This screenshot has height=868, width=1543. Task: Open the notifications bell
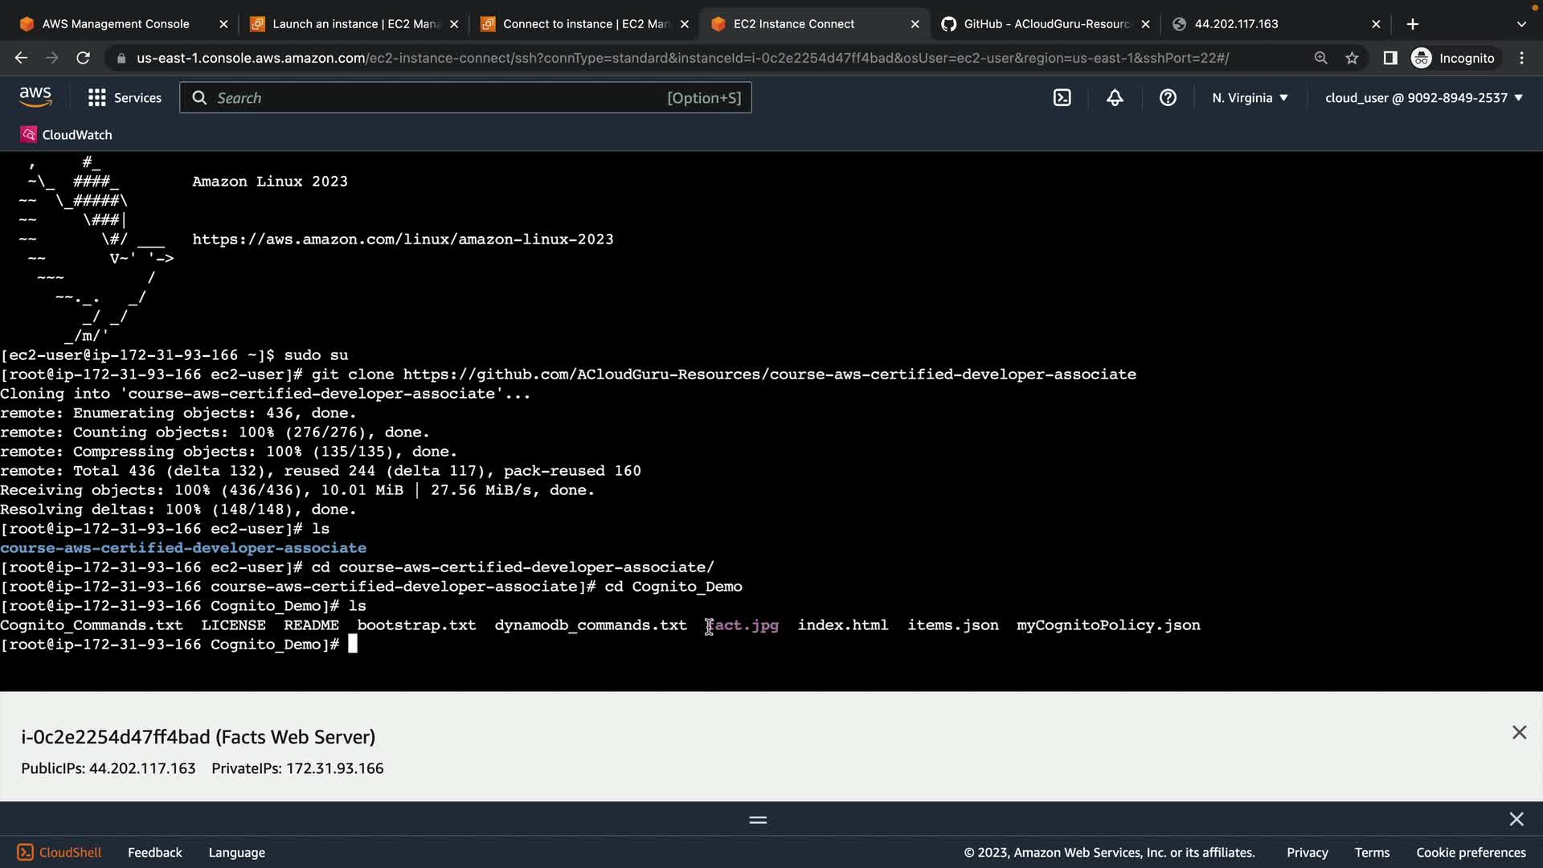(1115, 98)
